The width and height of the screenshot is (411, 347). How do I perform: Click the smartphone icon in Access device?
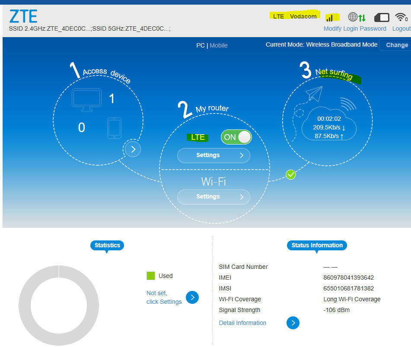coord(114,128)
